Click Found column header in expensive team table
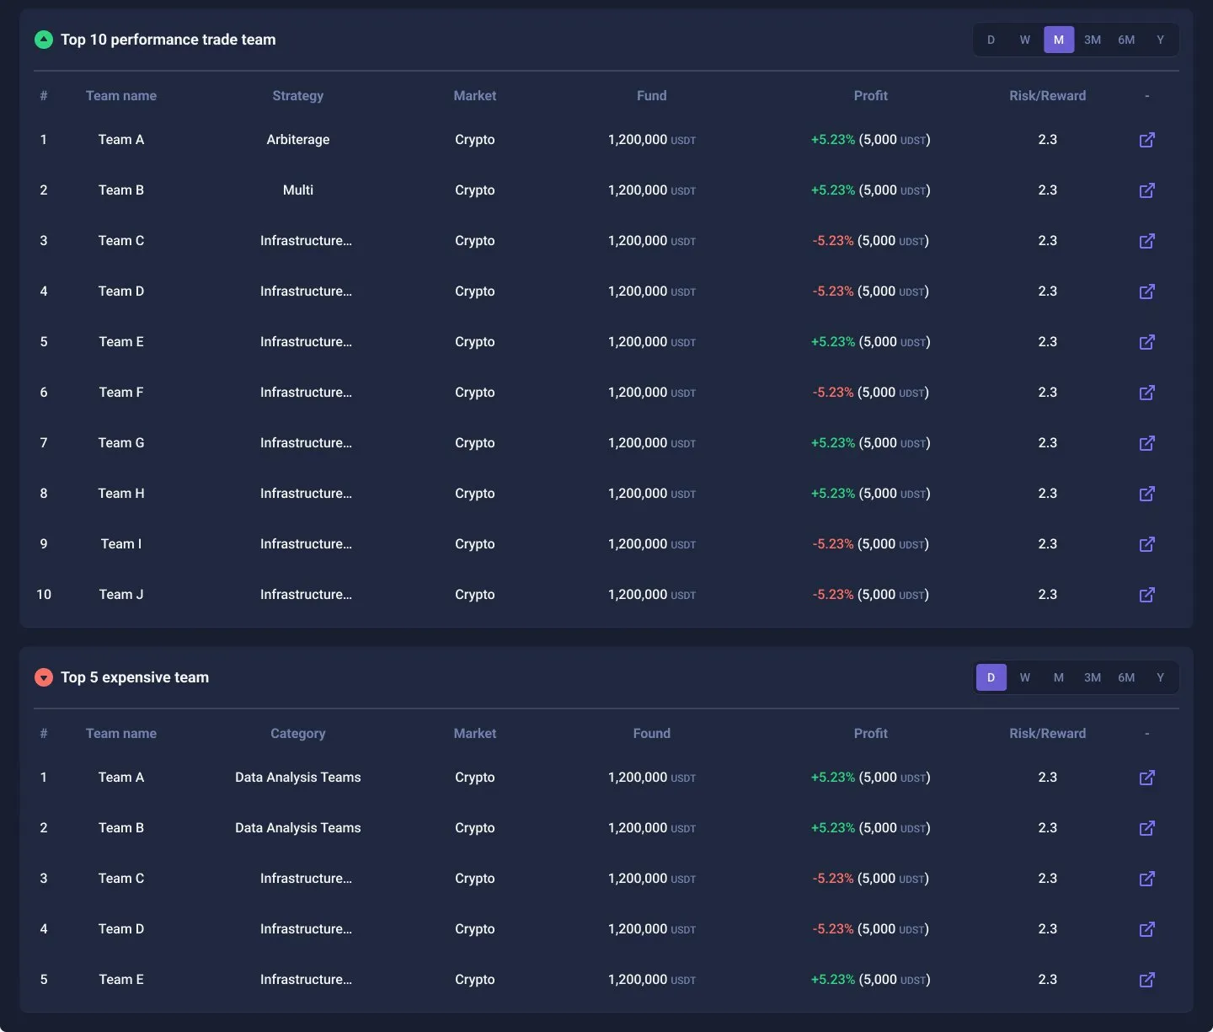Image resolution: width=1213 pixels, height=1032 pixels. (x=652, y=734)
